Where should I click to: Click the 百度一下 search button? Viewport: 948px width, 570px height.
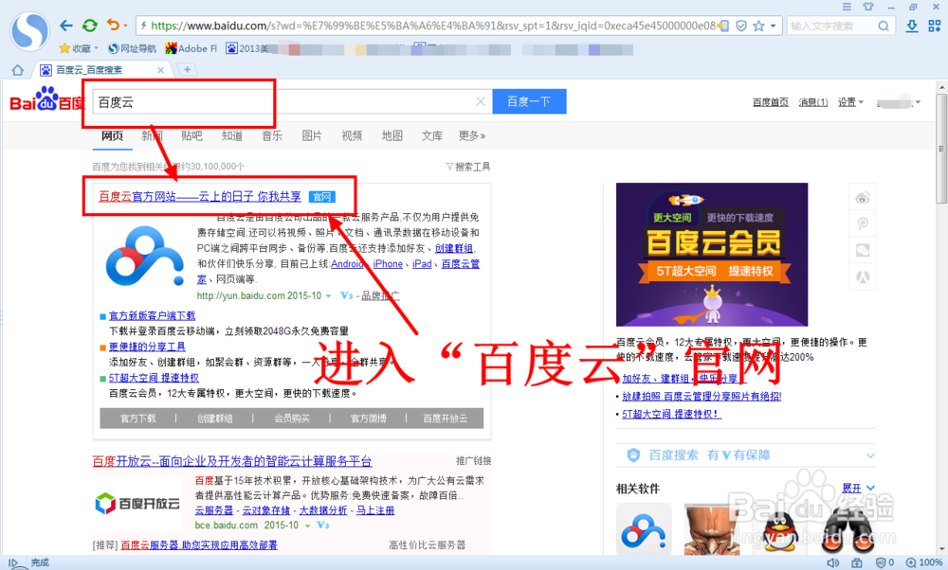[x=529, y=100]
